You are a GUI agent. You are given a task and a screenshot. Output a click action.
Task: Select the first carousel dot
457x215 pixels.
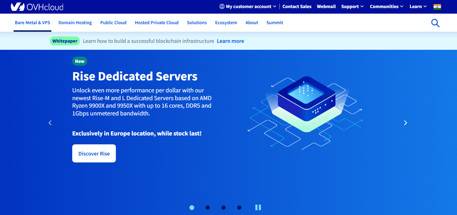tap(192, 207)
